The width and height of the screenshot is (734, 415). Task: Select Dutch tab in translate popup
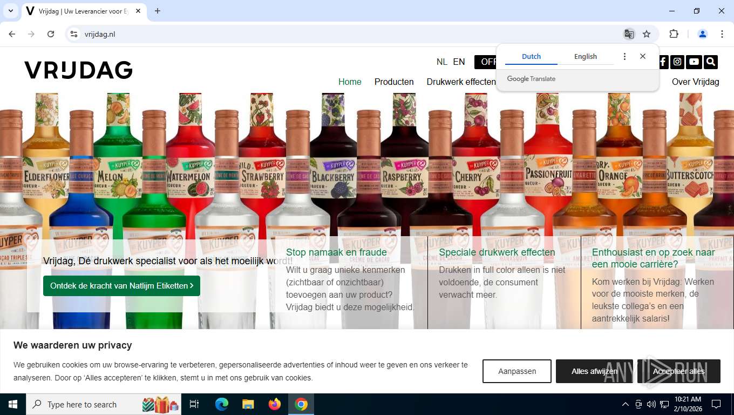coord(531,56)
